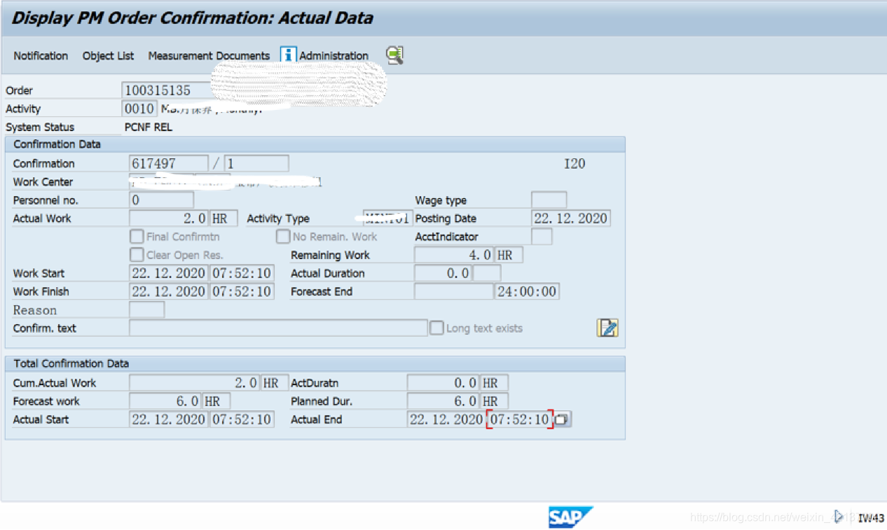Toggle the No Remain. Work checkbox
Image resolution: width=887 pixels, height=530 pixels.
pyautogui.click(x=283, y=237)
